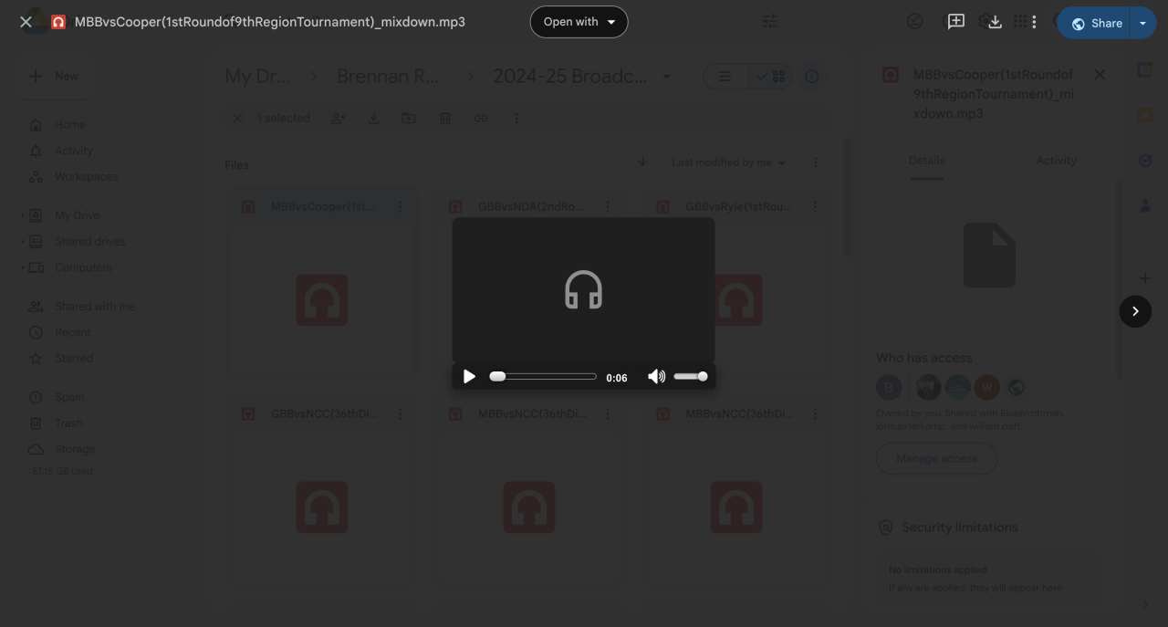Go to the next file with the right arrow

(x=1135, y=311)
